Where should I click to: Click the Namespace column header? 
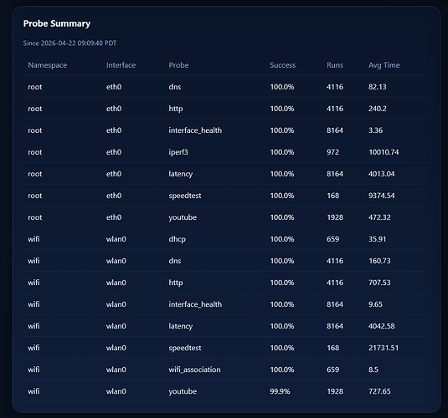48,65
